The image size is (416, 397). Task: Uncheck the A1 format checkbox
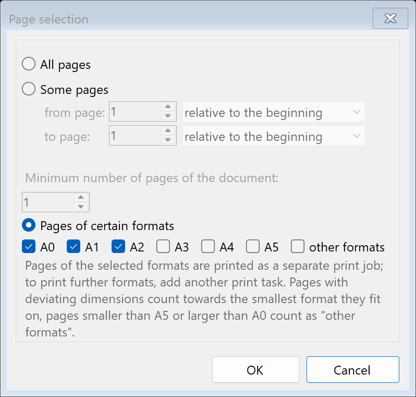pyautogui.click(x=74, y=246)
